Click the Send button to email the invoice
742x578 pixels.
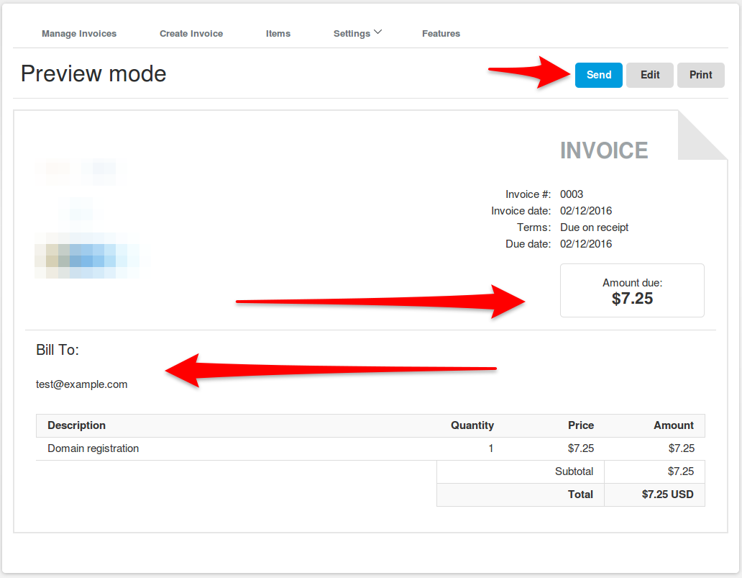598,75
